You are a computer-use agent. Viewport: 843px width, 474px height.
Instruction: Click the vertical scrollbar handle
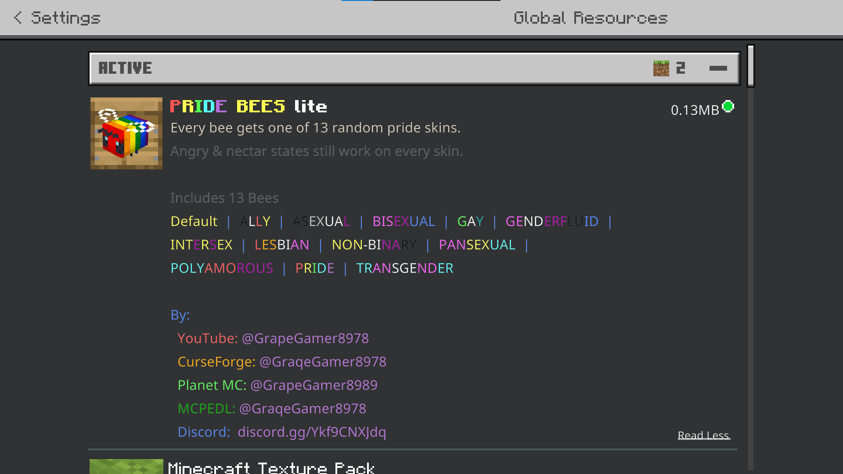(751, 66)
